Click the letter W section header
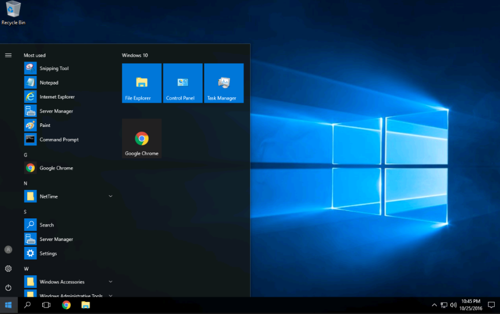Viewport: 500px width, 314px height. coord(26,269)
